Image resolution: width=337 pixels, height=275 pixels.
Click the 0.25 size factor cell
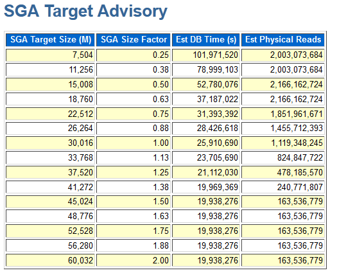pyautogui.click(x=134, y=55)
